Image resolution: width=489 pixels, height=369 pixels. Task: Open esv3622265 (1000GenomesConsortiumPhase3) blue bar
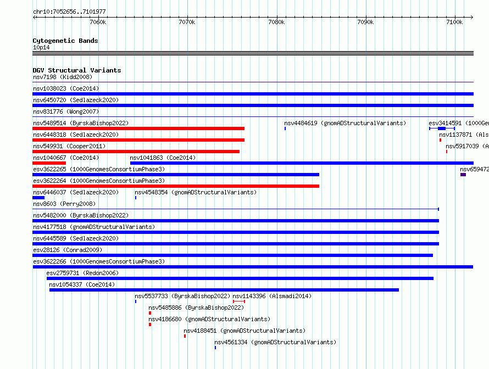click(176, 175)
